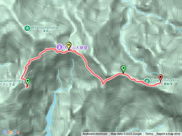182x136 pixels.
Task: Click the red stop marker at route end
Action: click(160, 78)
